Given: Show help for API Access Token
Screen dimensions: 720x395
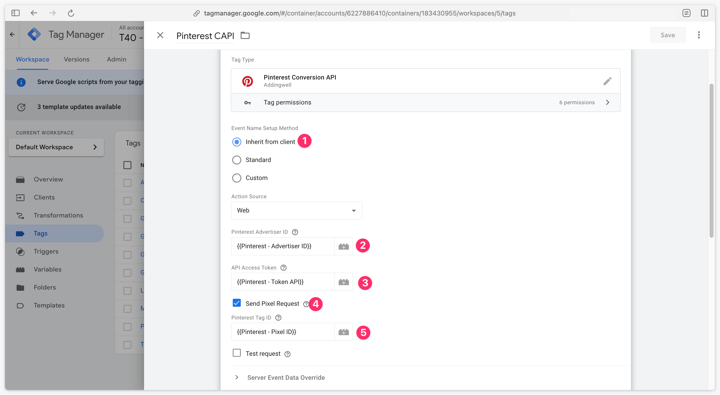Looking at the screenshot, I should tap(283, 268).
